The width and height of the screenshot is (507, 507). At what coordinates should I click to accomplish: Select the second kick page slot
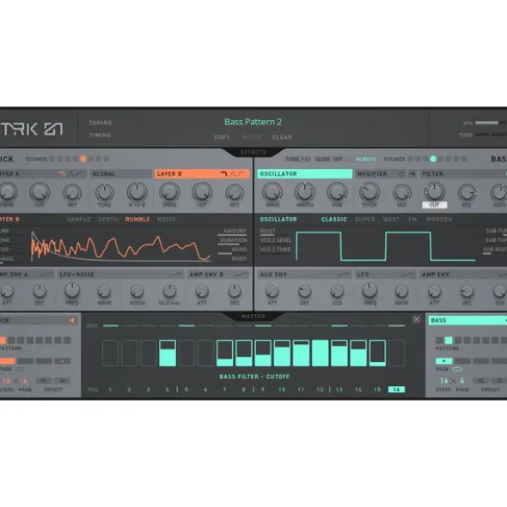click(25, 361)
